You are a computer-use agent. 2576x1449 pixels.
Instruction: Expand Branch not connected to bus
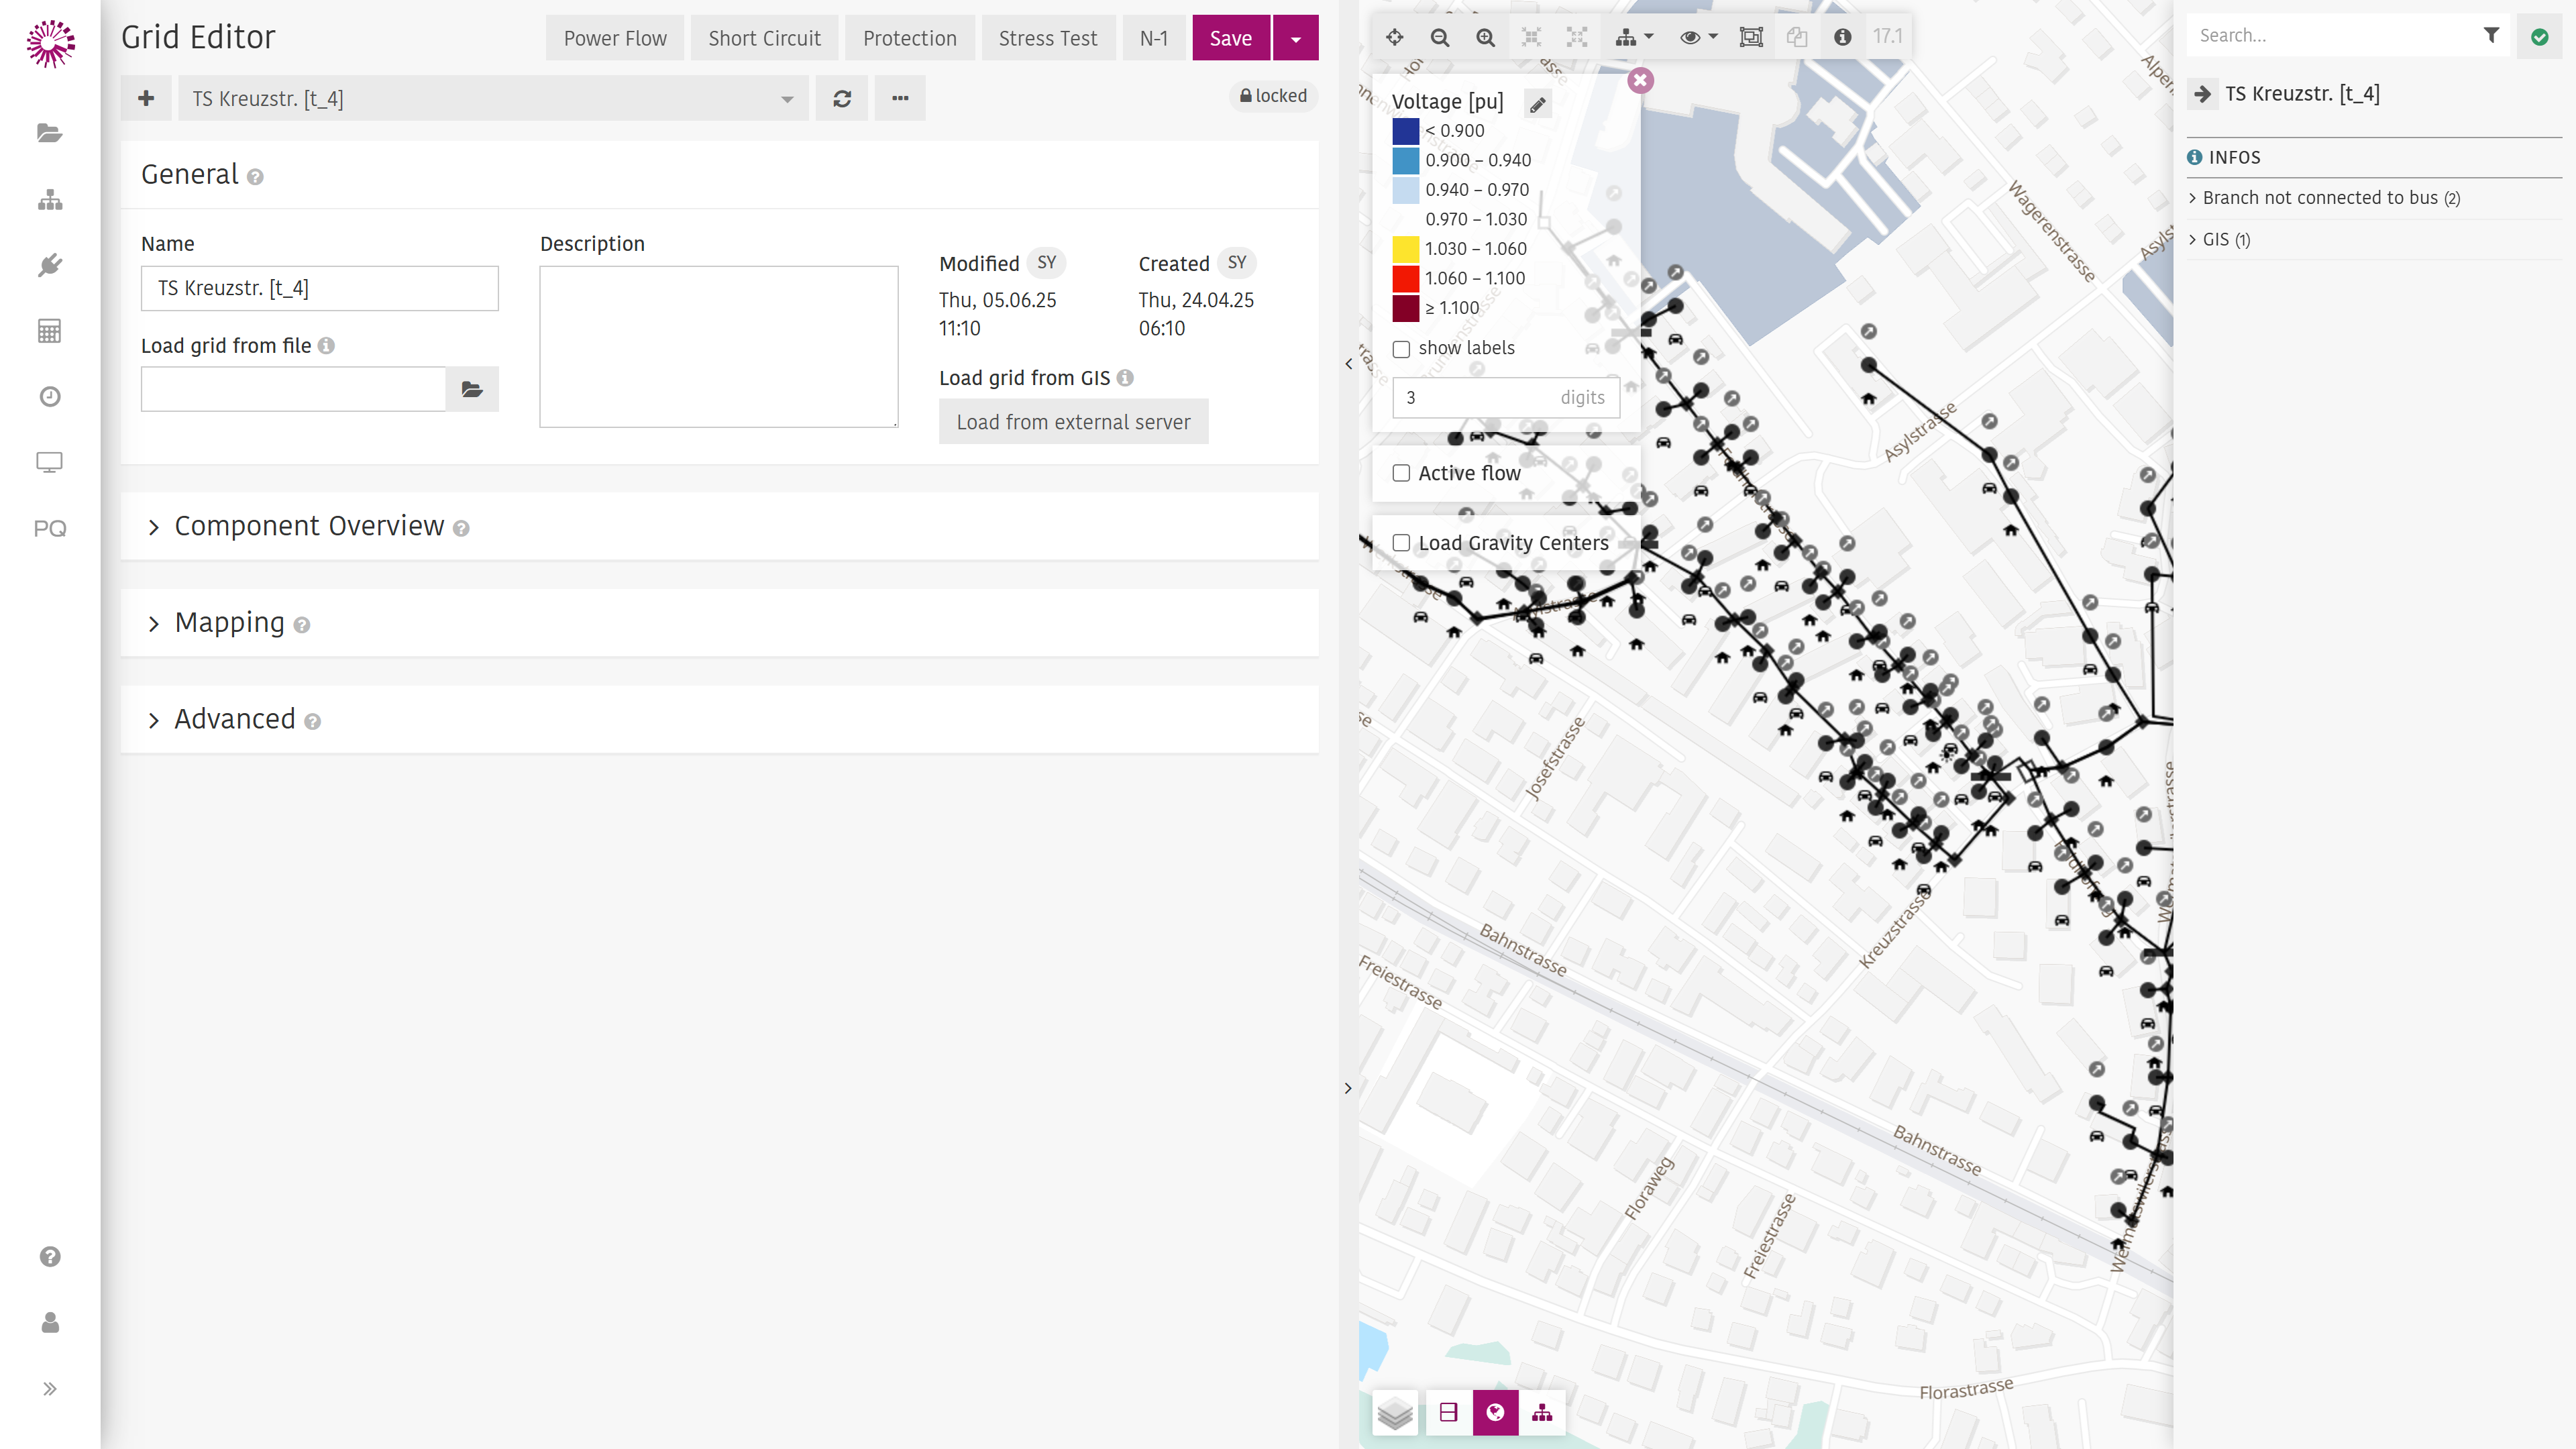(x=2331, y=198)
